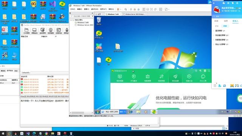242x136 pixels.
Task: Open VMware VM menu
Action: (x=95, y=9)
